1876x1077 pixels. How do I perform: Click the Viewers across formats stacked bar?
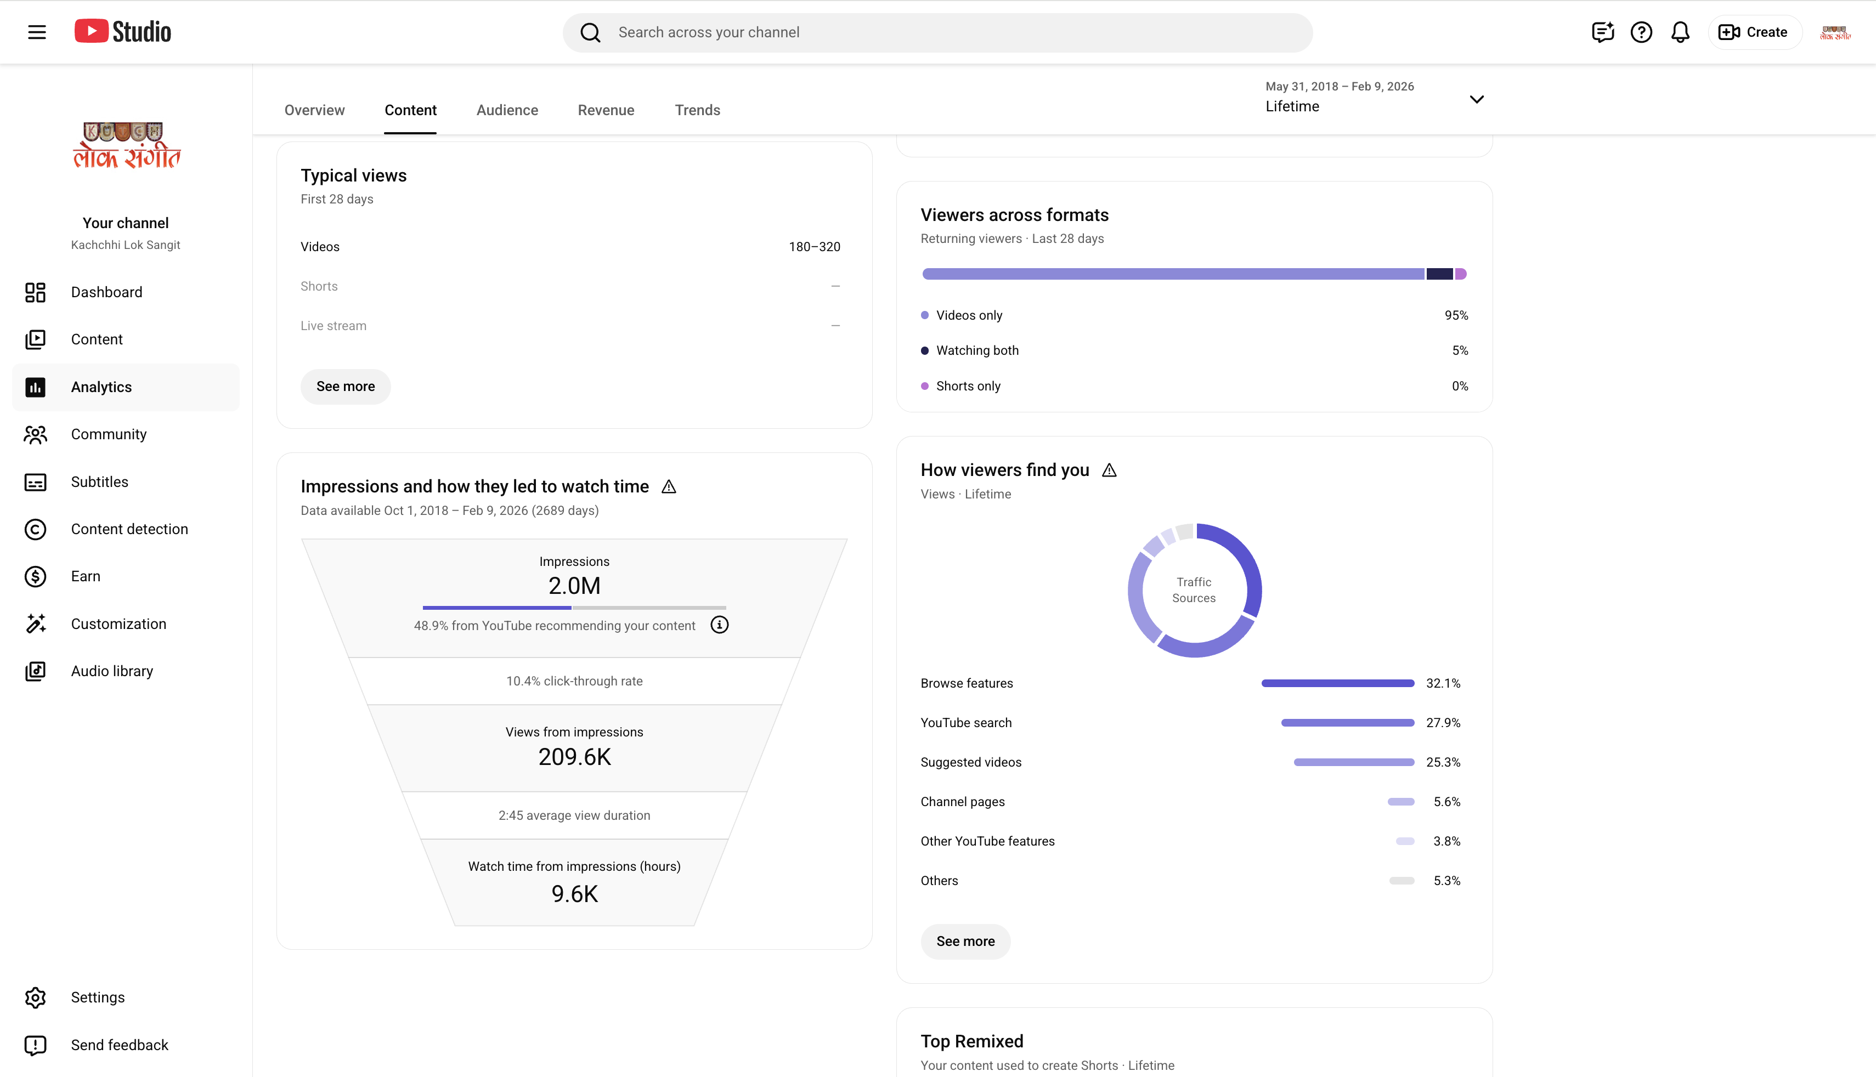click(x=1194, y=274)
